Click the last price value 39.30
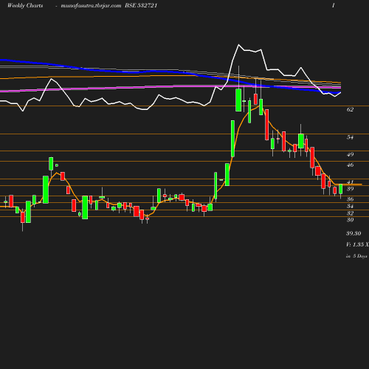Viewport: 369px width, 369px height. 354,233
